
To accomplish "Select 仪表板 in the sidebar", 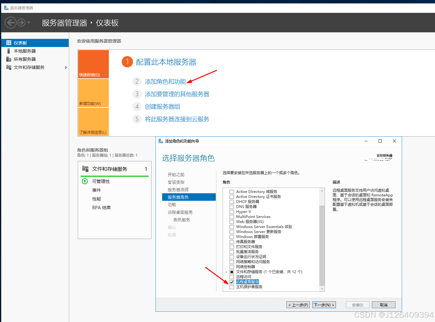I will (x=35, y=43).
